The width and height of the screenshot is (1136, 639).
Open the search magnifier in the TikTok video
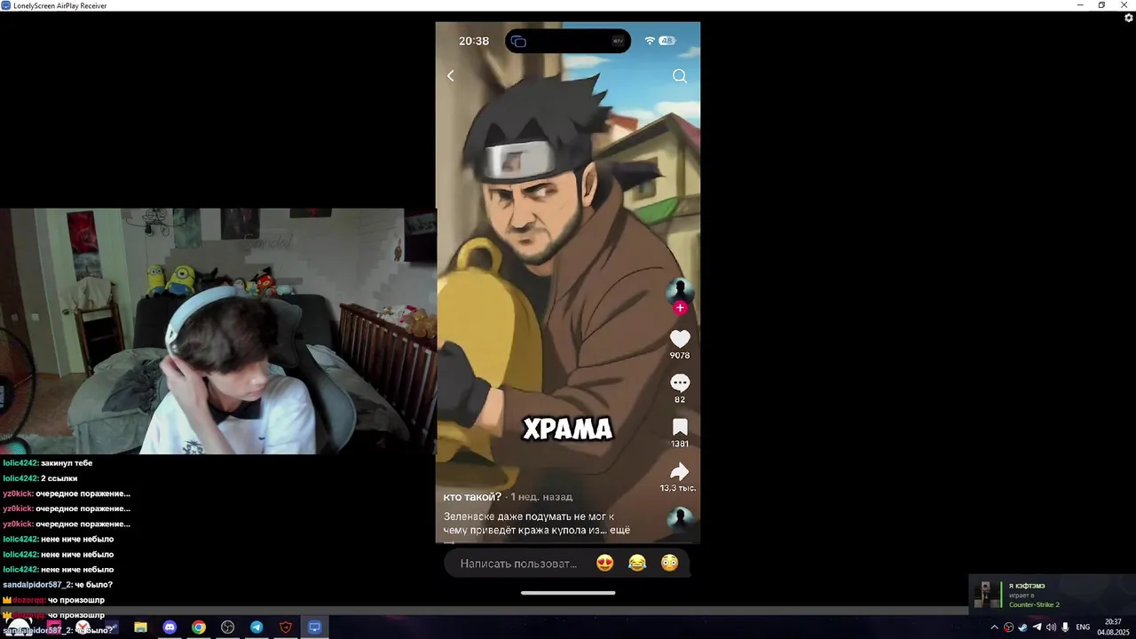point(680,76)
